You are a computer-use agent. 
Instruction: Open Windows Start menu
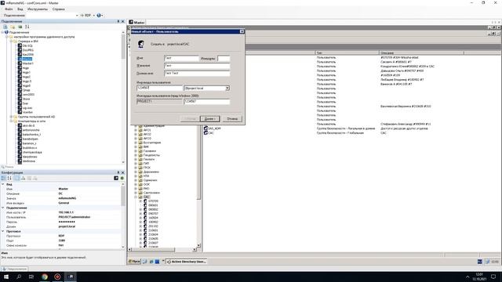[6, 277]
